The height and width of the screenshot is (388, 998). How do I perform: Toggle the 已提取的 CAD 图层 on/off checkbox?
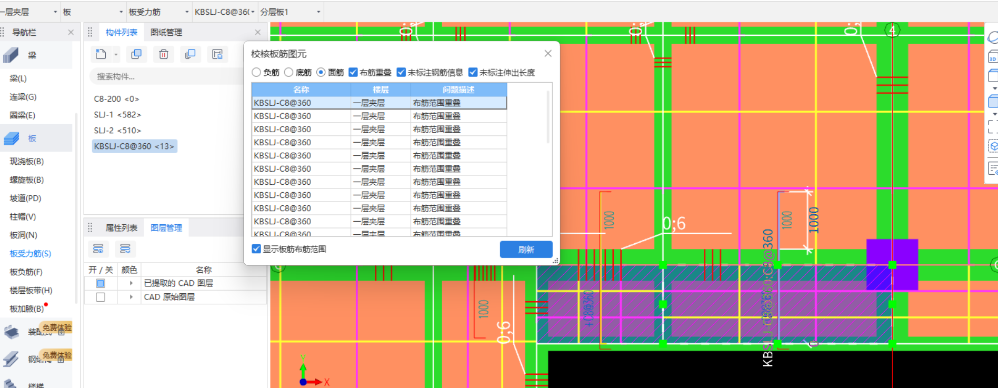tap(101, 283)
